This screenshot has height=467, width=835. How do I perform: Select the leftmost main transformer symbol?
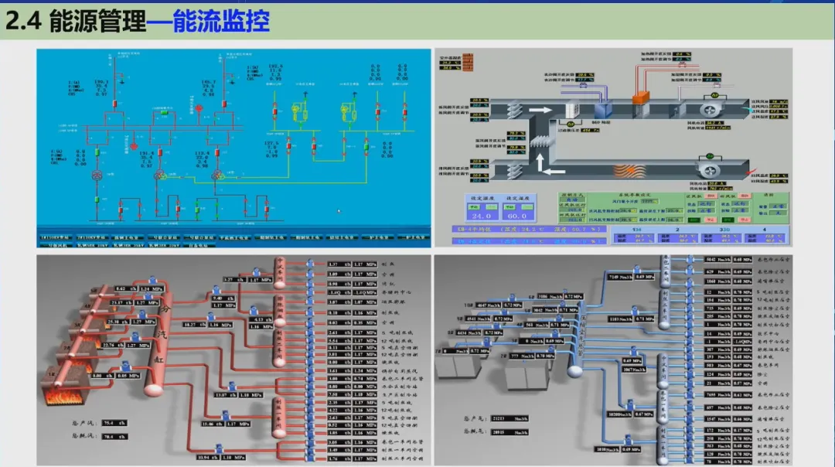click(x=97, y=176)
